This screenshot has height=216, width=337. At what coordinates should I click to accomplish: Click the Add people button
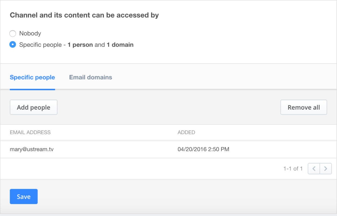34,107
